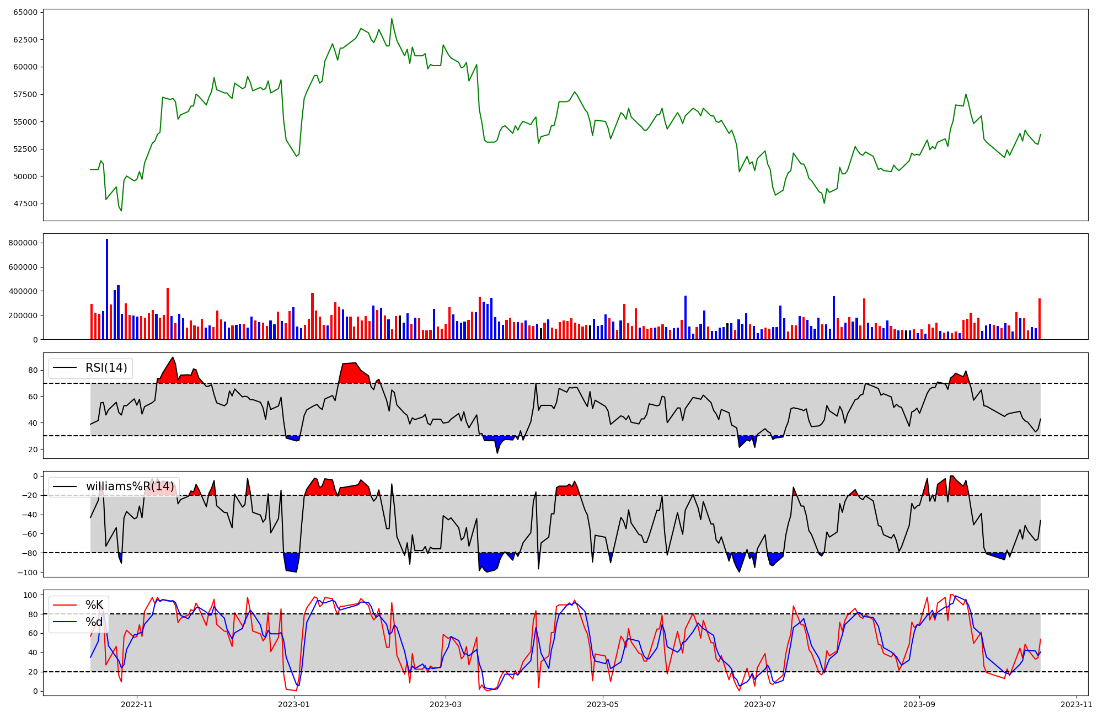Click the 2023-07 x-axis date label
Image resolution: width=1103 pixels, height=717 pixels.
coord(760,704)
